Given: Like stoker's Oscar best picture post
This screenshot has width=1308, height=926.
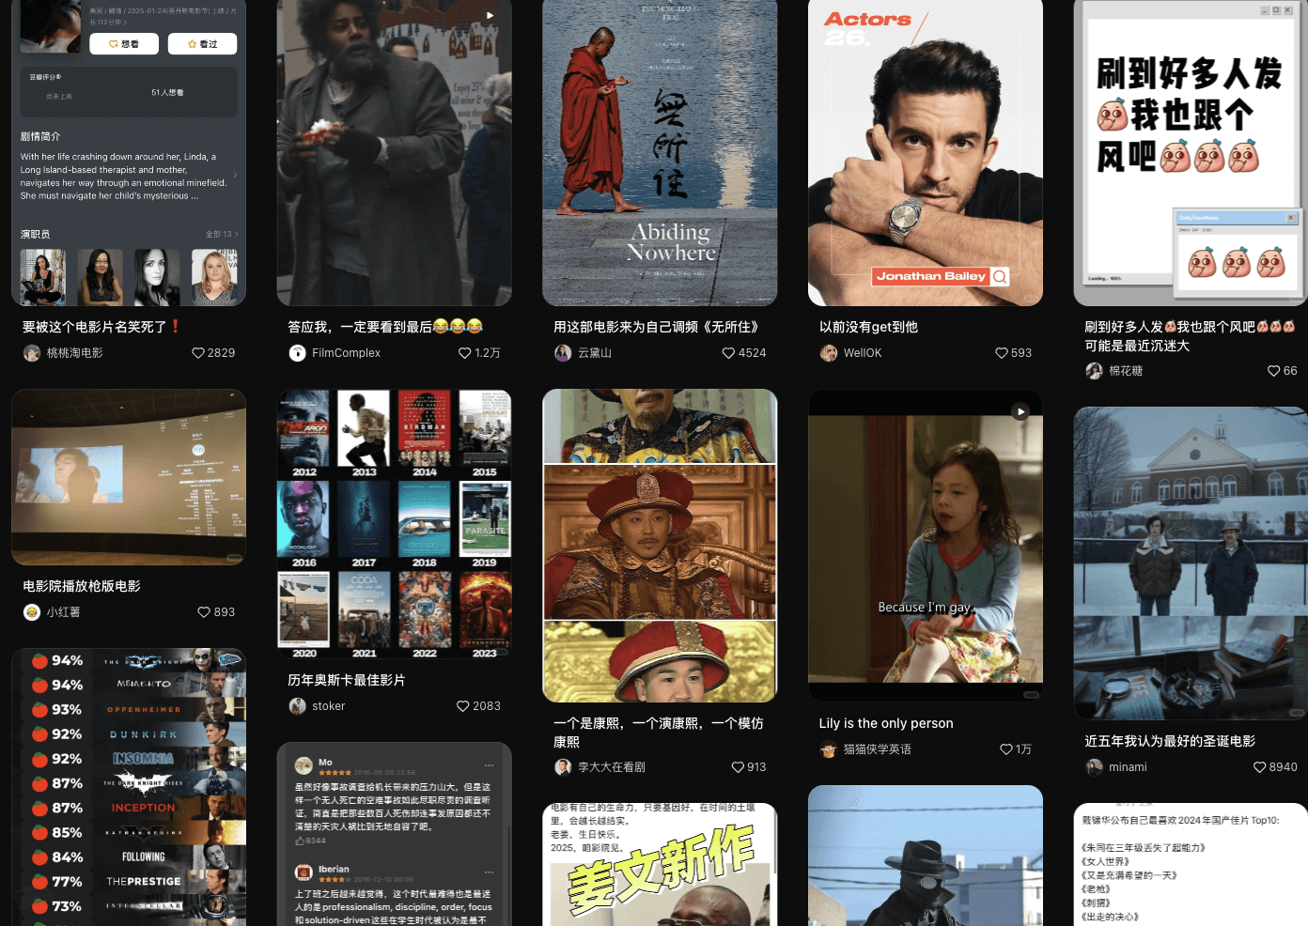Looking at the screenshot, I should click(462, 706).
